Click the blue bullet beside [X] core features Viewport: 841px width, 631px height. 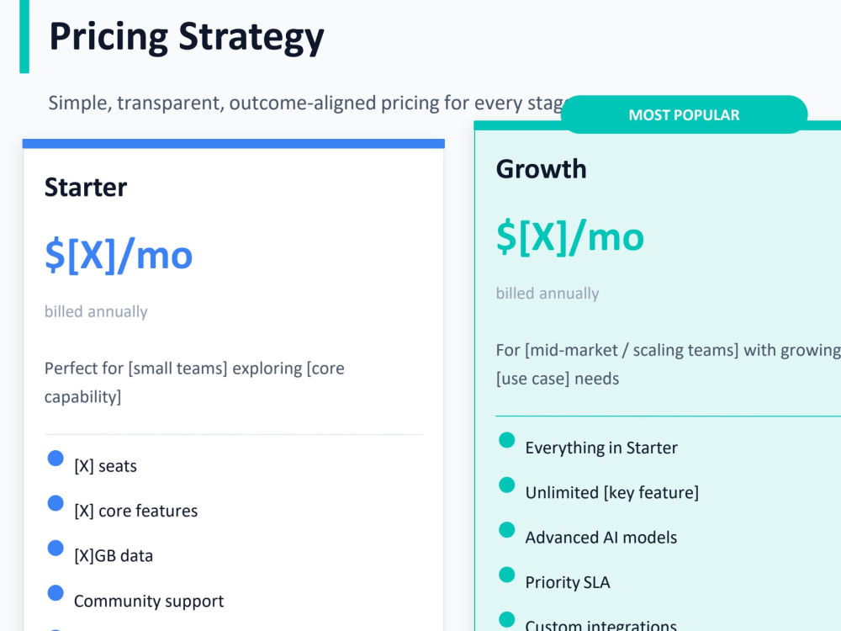[x=56, y=503]
